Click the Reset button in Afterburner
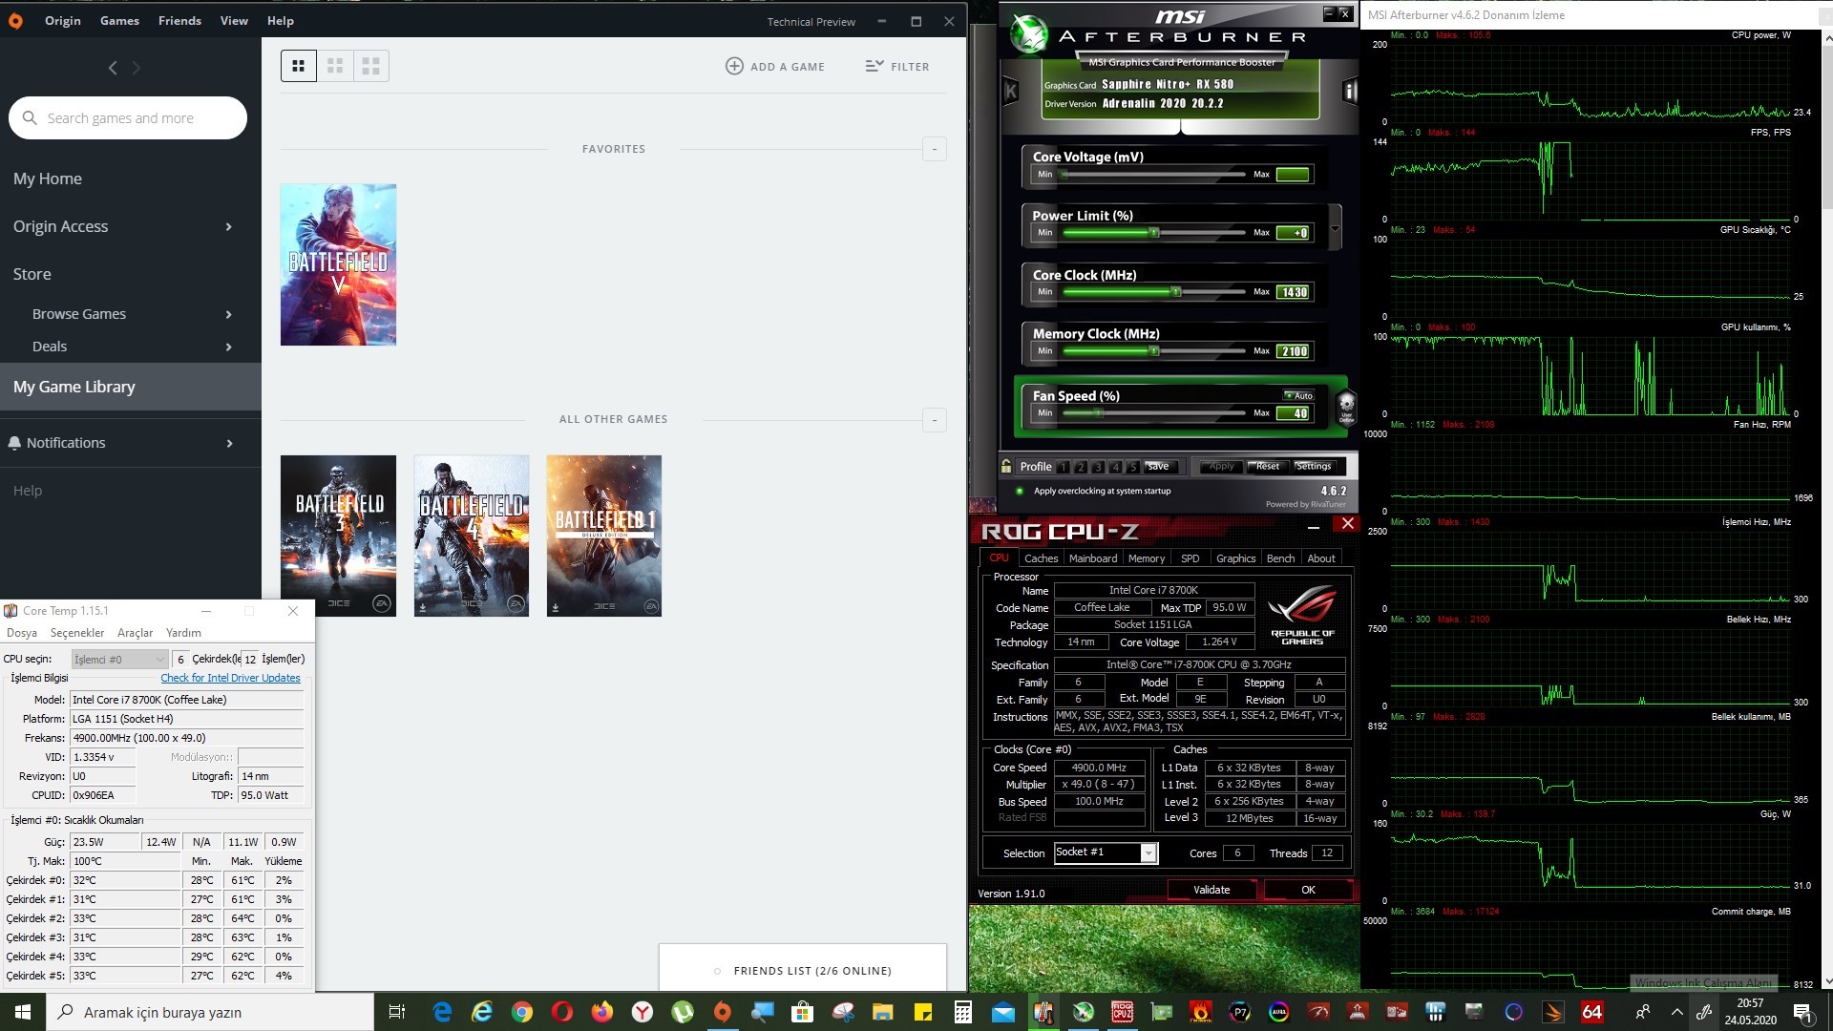1833x1031 pixels. [x=1267, y=467]
